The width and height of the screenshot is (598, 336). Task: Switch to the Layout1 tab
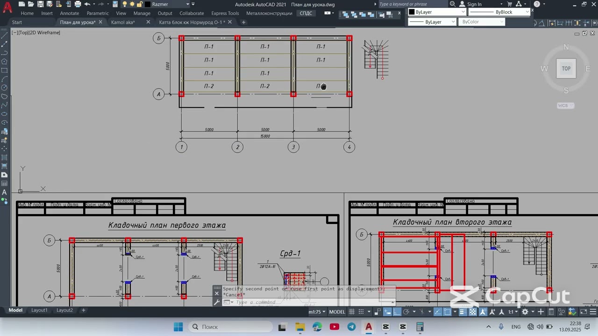pos(39,310)
